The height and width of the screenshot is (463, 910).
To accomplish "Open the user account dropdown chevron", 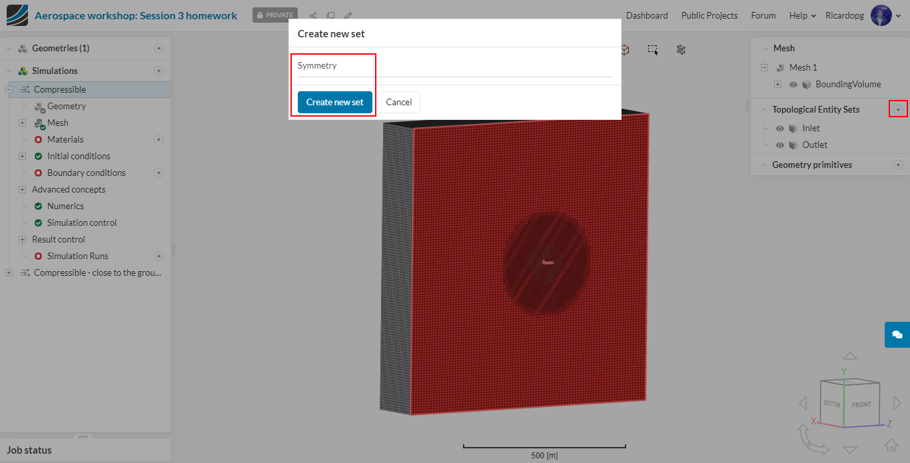I will coord(897,16).
